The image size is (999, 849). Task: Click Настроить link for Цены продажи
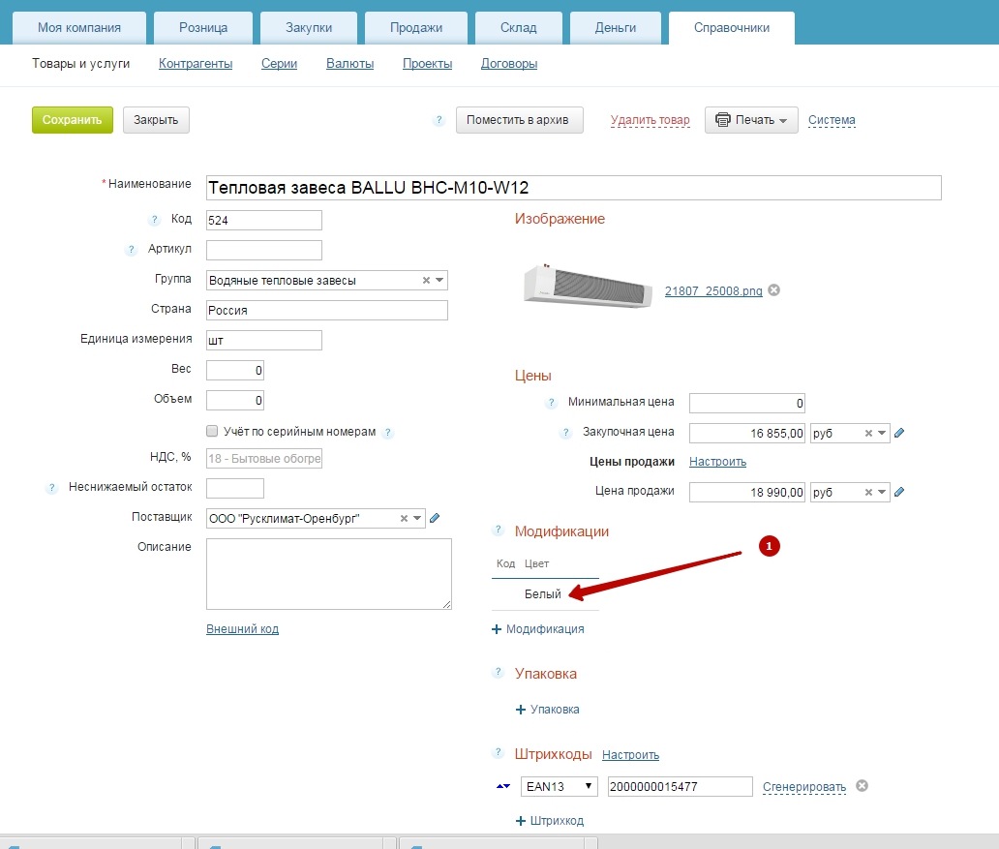(x=717, y=462)
